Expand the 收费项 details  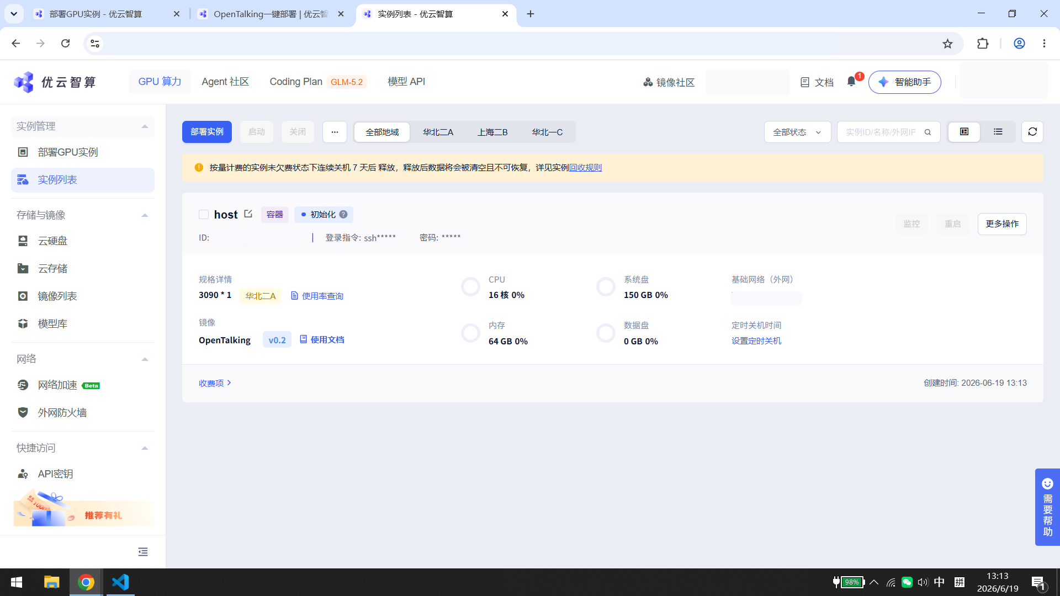(x=215, y=383)
